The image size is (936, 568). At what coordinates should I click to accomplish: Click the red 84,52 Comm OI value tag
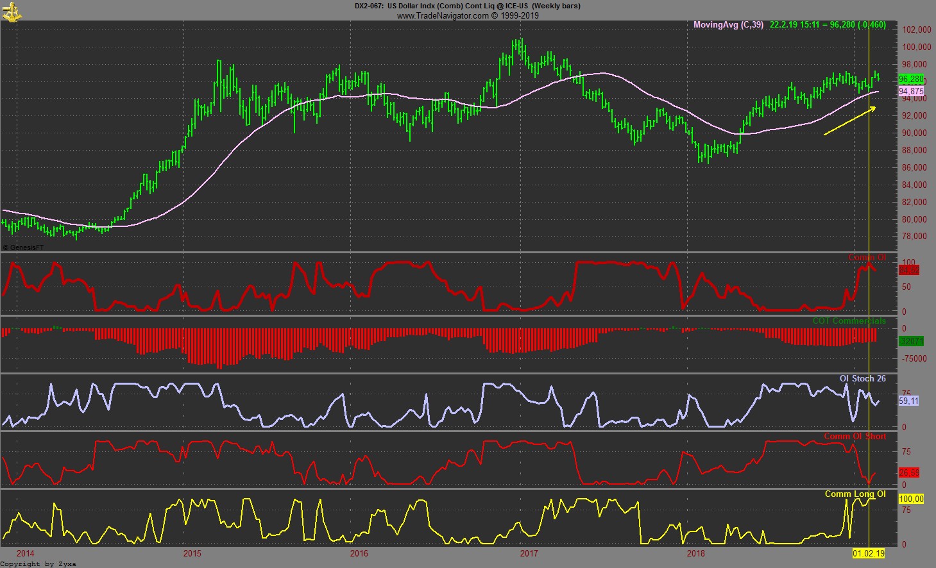pyautogui.click(x=909, y=271)
